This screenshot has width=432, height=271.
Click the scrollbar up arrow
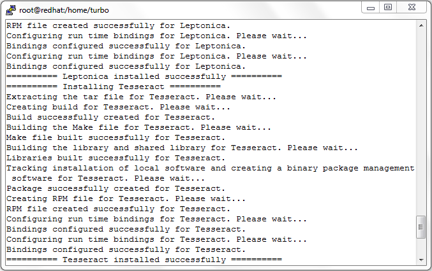pos(421,25)
